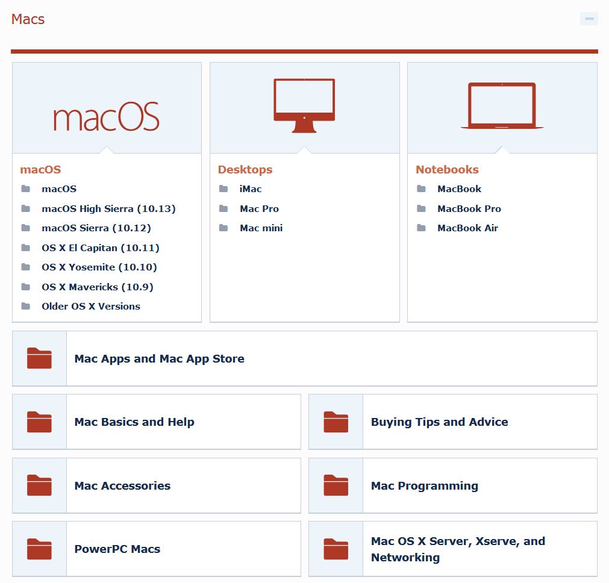
Task: Open Mac Programming forum
Action: pyautogui.click(x=425, y=486)
